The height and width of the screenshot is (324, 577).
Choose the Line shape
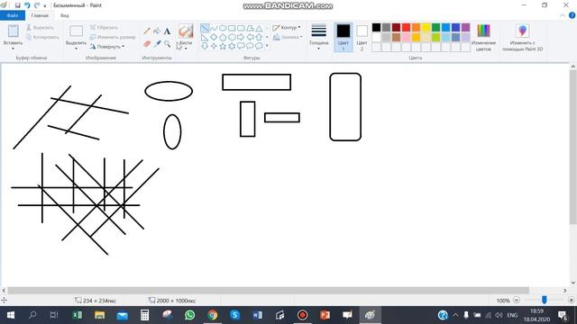(205, 28)
